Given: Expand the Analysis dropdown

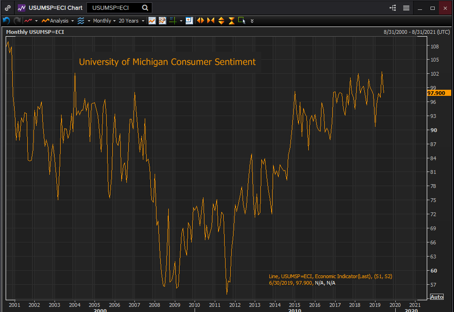Looking at the screenshot, I should click(57, 21).
